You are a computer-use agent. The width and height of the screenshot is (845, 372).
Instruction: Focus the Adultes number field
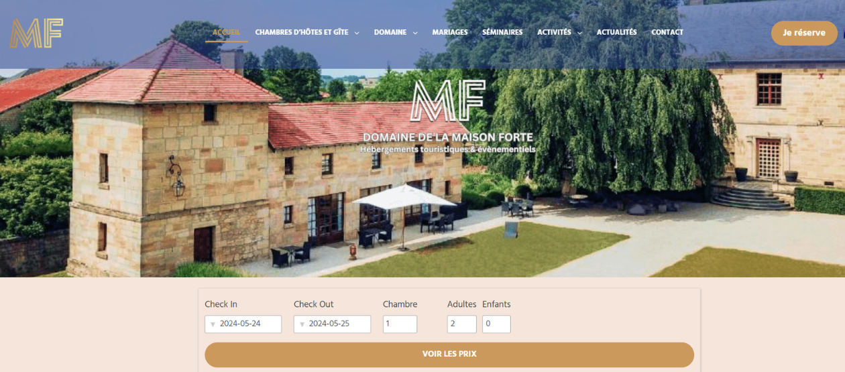click(x=461, y=324)
